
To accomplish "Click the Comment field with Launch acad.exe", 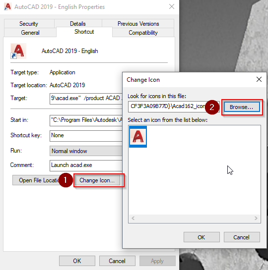I will 86,165.
